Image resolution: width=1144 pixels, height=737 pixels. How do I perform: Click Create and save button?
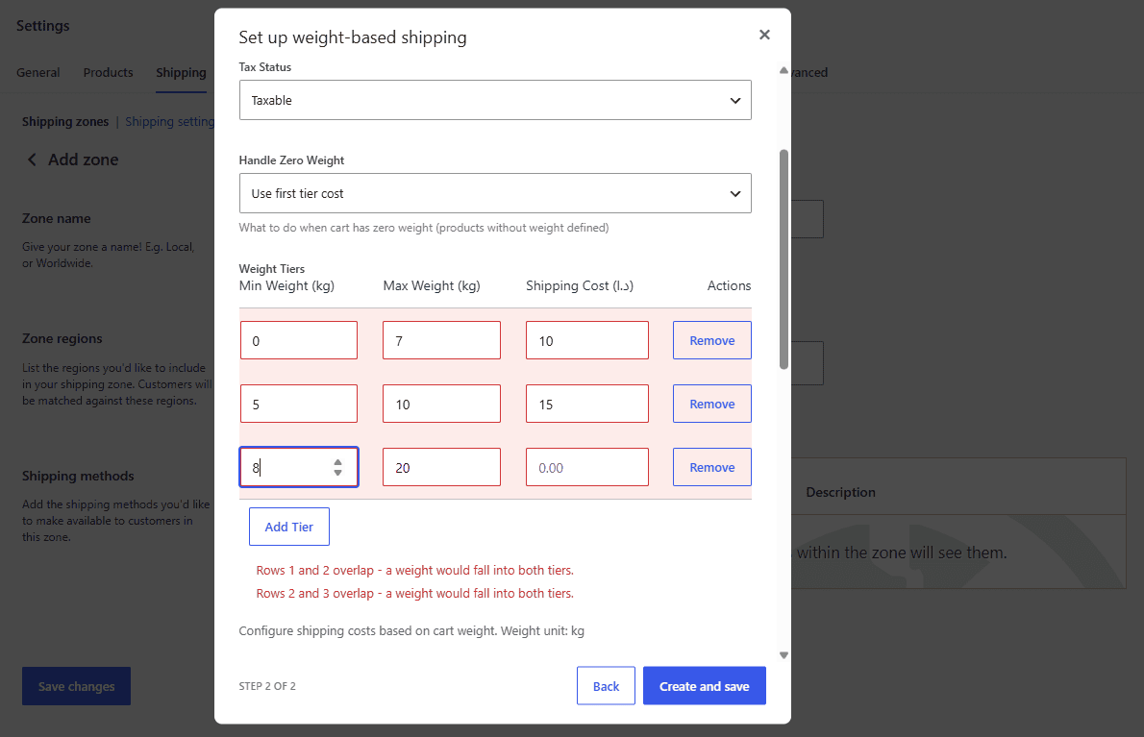click(704, 686)
